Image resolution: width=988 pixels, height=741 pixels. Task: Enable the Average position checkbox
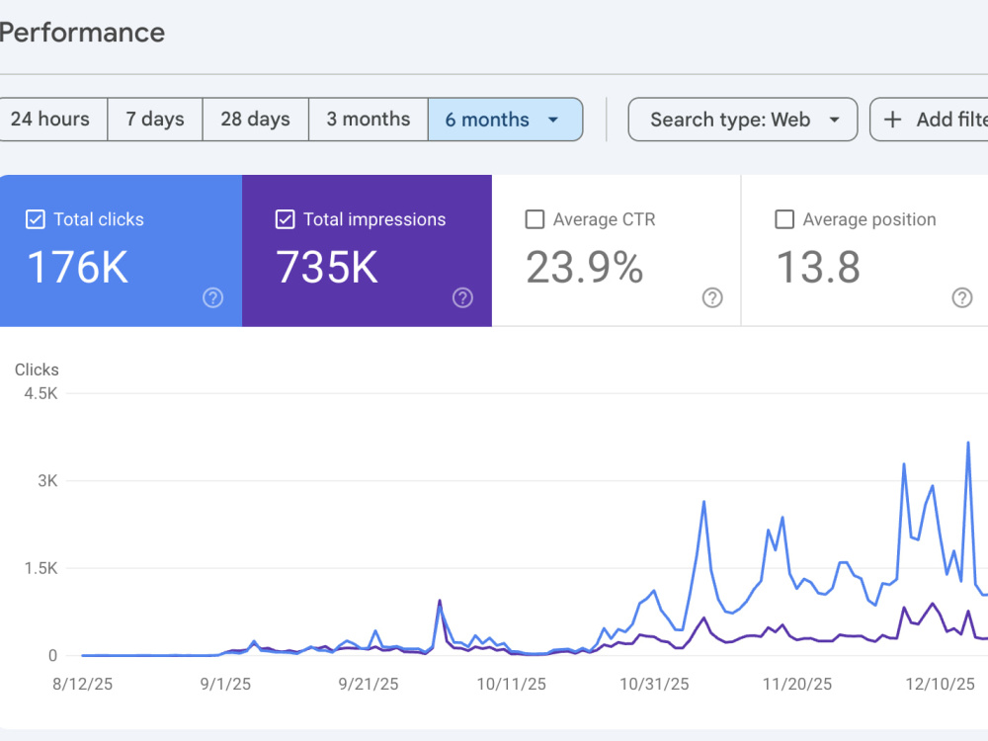[783, 219]
